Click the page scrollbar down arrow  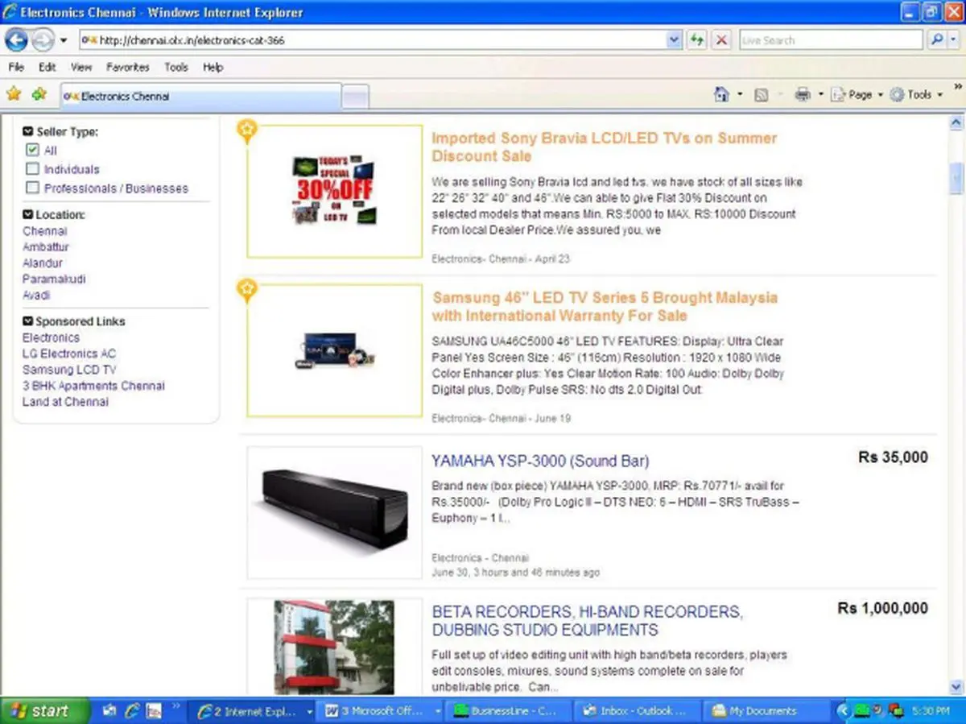956,688
